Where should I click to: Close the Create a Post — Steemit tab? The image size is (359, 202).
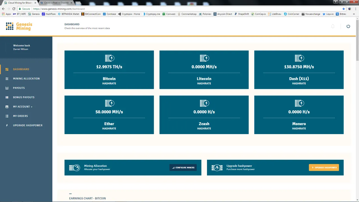click(71, 3)
